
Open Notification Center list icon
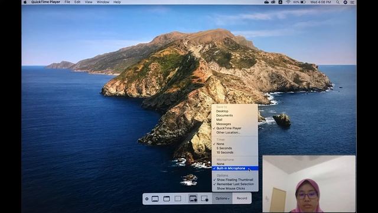pos(352,2)
